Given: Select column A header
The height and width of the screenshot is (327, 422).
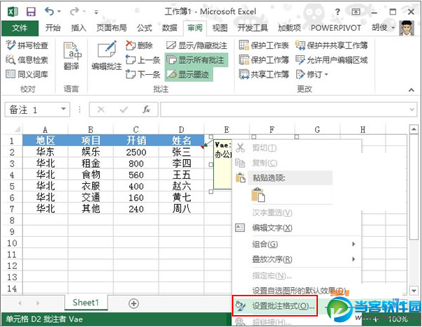Looking at the screenshot, I should [45, 129].
